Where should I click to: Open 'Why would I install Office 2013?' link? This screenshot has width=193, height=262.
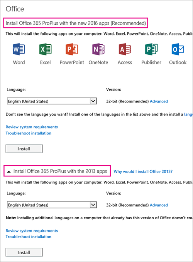(143, 171)
